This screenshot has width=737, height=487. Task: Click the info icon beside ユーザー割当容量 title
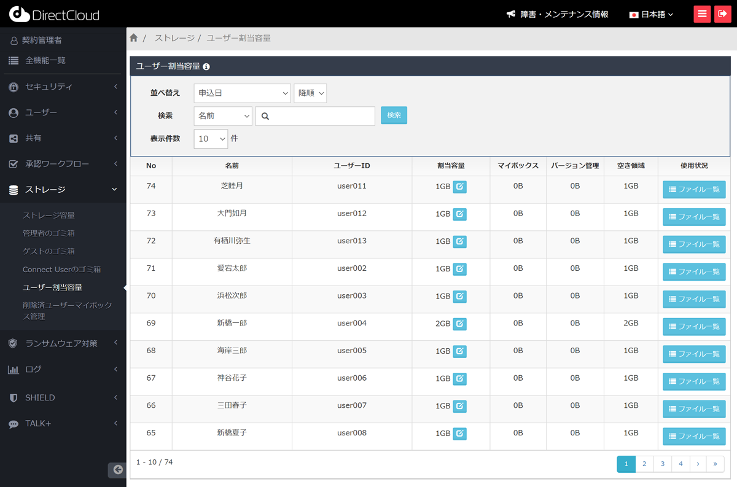[x=206, y=66]
